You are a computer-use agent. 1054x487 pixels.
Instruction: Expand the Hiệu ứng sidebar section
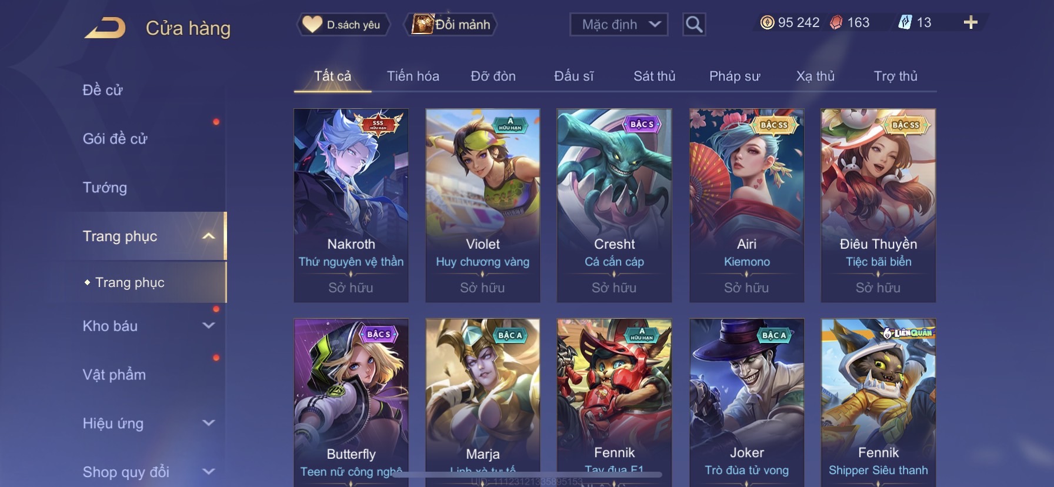point(208,423)
